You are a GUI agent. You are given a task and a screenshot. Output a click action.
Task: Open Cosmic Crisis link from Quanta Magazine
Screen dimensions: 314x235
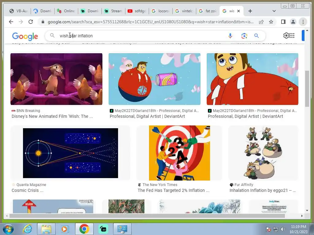tap(27, 190)
